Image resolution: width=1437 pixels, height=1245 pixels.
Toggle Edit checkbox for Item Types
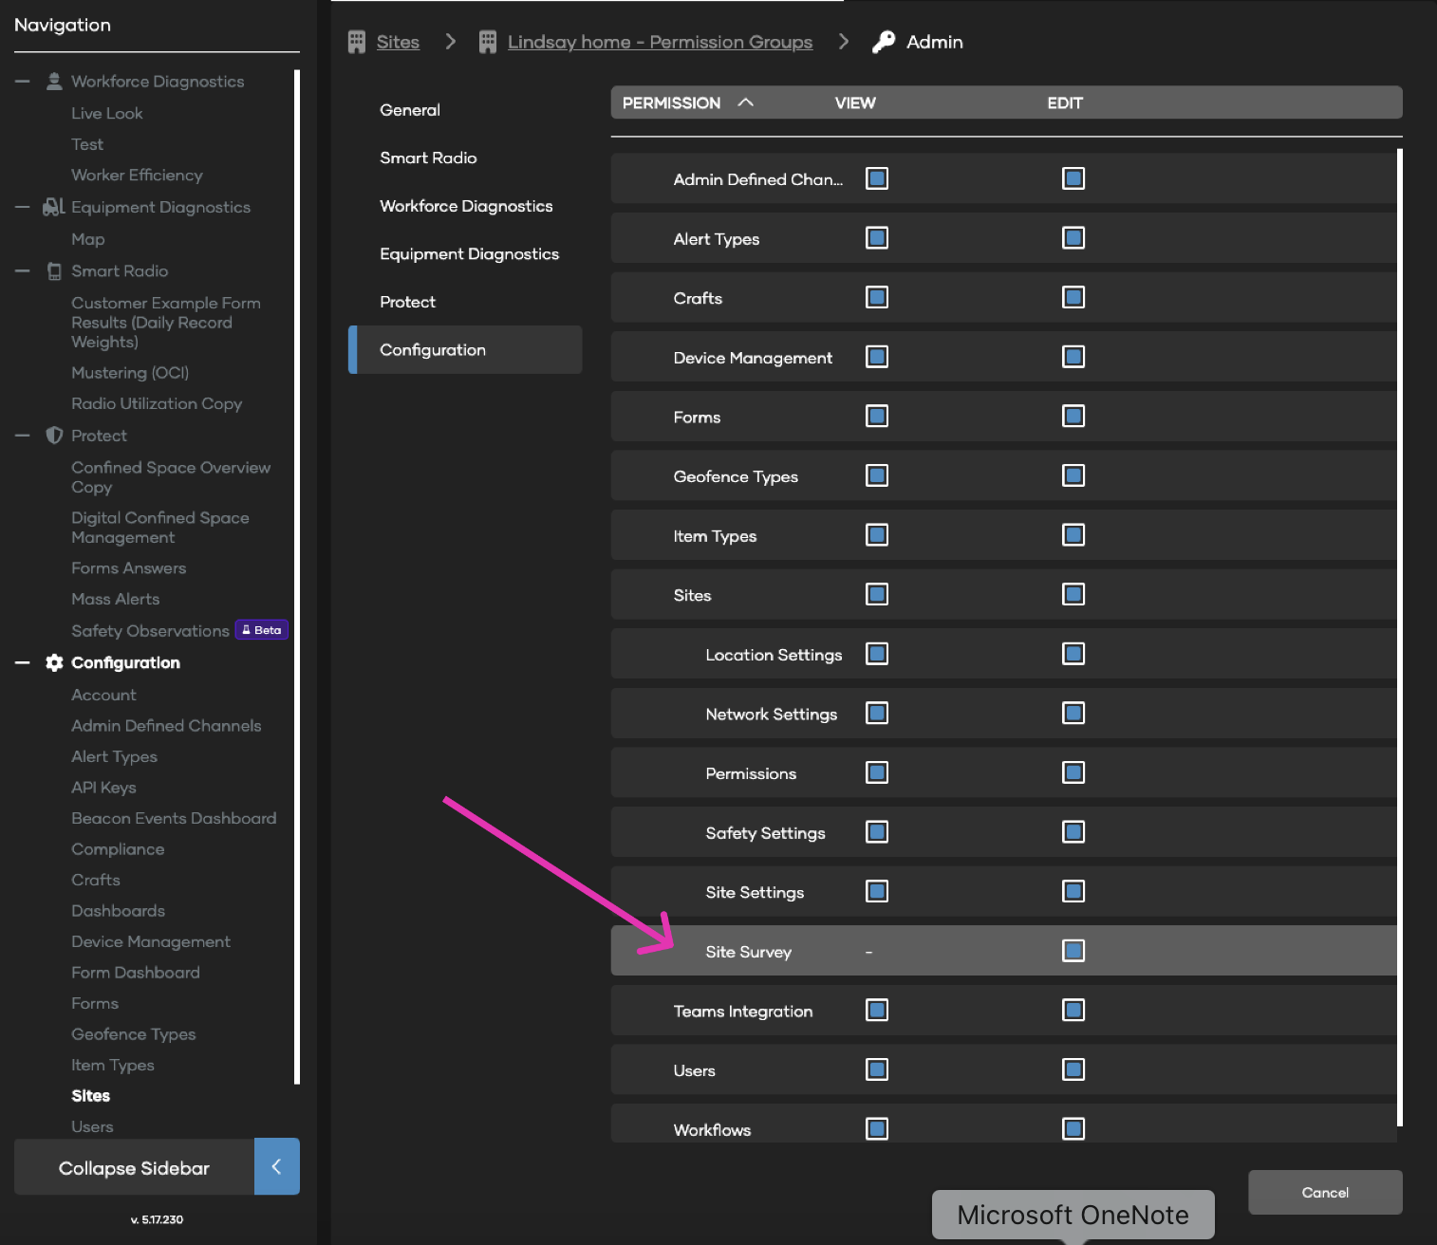tap(1073, 535)
